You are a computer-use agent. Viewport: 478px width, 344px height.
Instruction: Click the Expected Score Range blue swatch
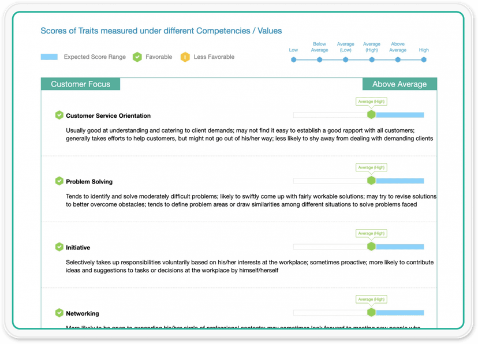pos(49,57)
